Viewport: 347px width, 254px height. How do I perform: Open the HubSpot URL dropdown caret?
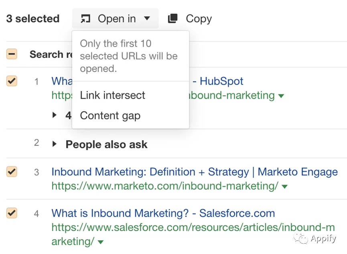[x=281, y=96]
